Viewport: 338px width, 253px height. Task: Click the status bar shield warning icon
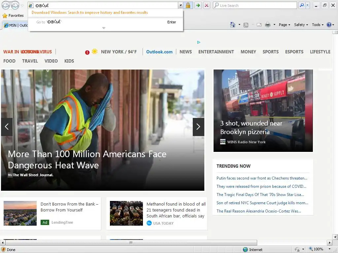point(3,250)
